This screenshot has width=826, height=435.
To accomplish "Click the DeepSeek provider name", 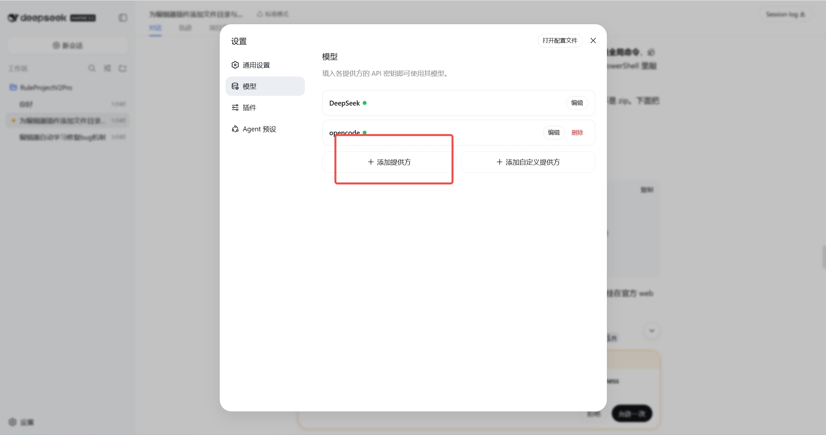I will point(344,103).
